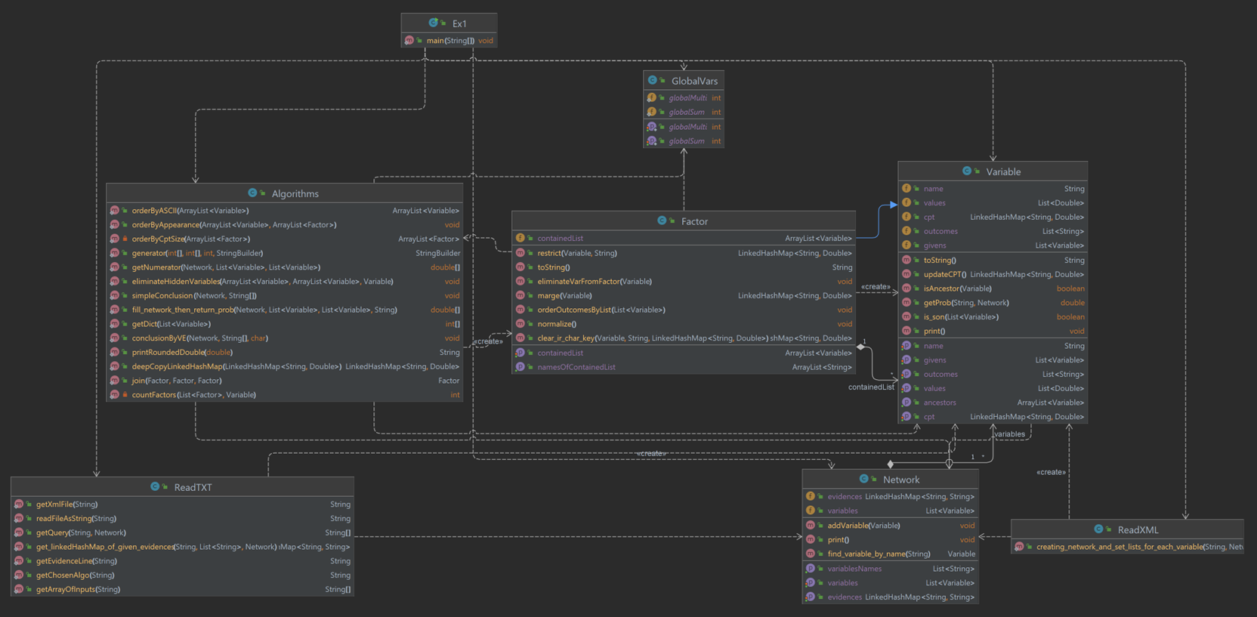Click the eliminateVarFromFactor method row
Image resolution: width=1257 pixels, height=617 pixels.
tap(684, 282)
